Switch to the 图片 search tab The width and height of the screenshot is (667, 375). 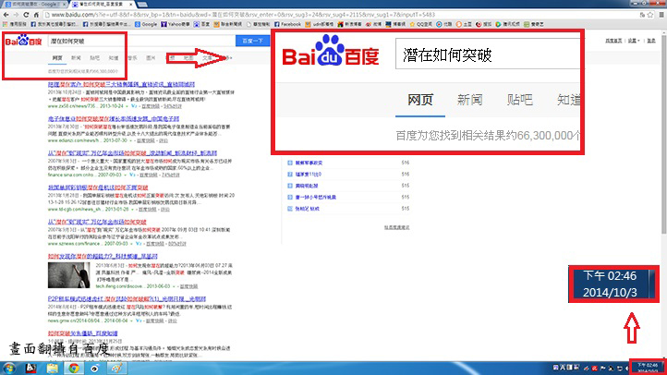(x=151, y=58)
